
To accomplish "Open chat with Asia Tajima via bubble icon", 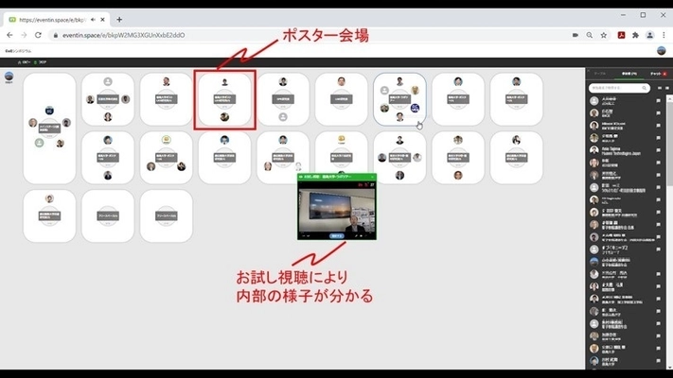I will coord(658,150).
